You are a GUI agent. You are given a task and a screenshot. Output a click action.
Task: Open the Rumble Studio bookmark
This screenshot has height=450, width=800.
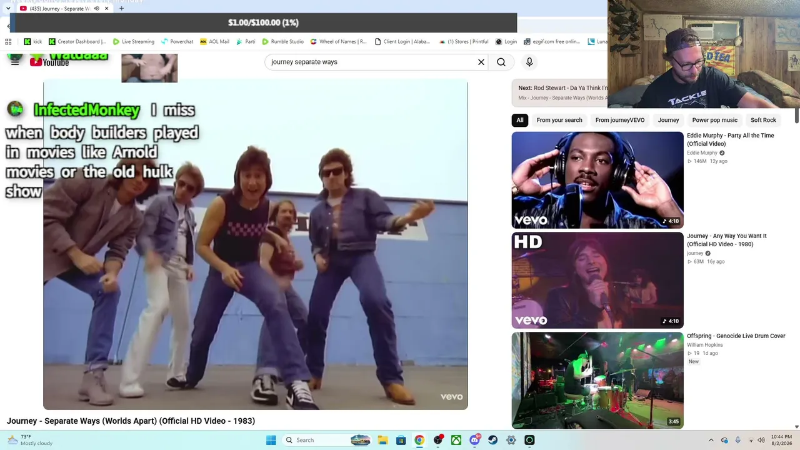click(283, 42)
